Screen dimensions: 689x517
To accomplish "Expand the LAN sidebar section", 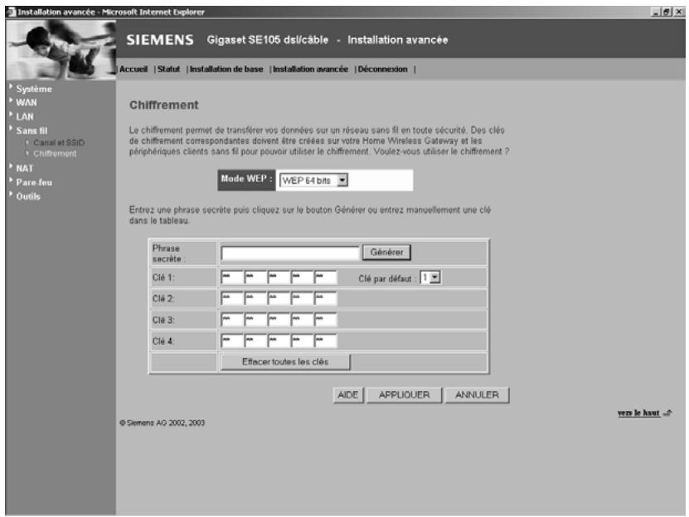I will coord(25,117).
